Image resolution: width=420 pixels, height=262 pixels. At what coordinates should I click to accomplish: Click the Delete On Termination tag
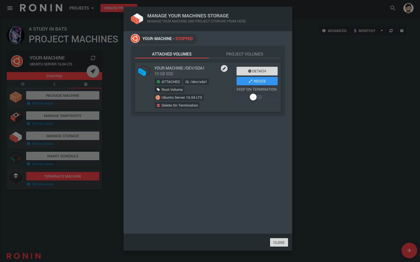[177, 105]
